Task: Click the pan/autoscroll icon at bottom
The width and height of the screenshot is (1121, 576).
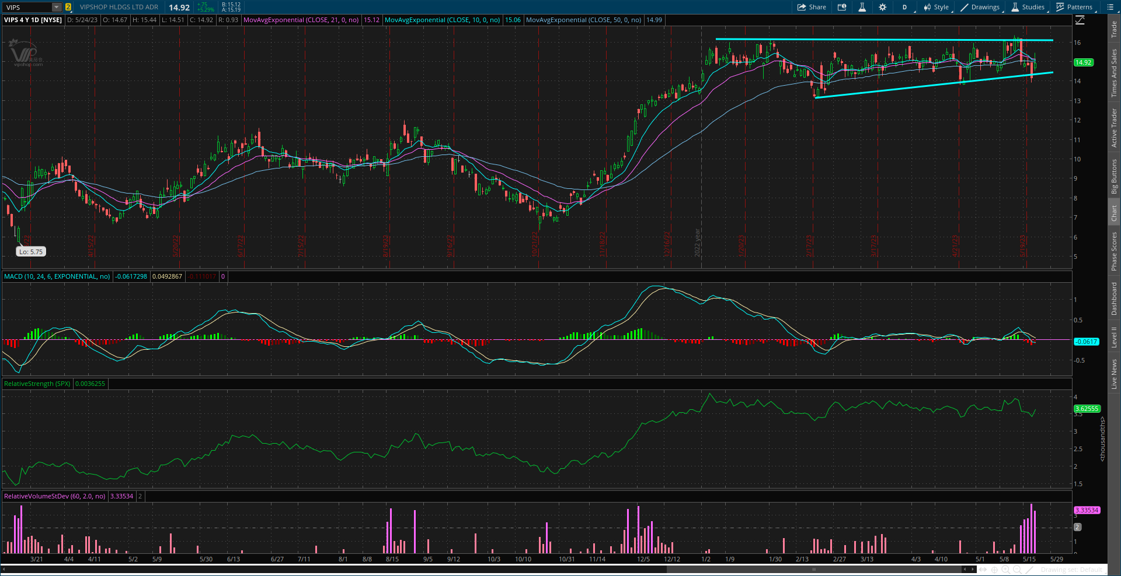Action: (983, 569)
